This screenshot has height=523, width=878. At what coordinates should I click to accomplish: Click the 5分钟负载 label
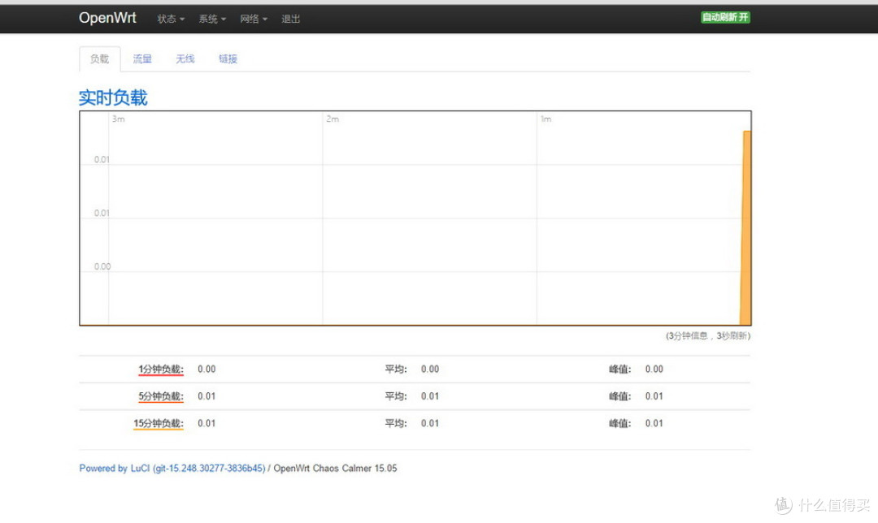click(x=160, y=395)
